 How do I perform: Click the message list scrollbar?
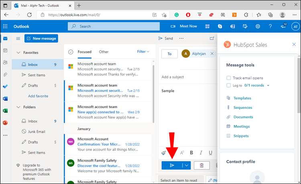tap(153, 94)
